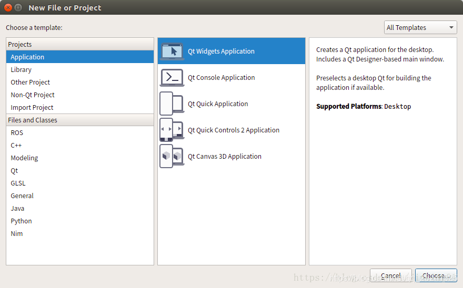
Task: Select the GLSL file category
Action: coord(80,183)
